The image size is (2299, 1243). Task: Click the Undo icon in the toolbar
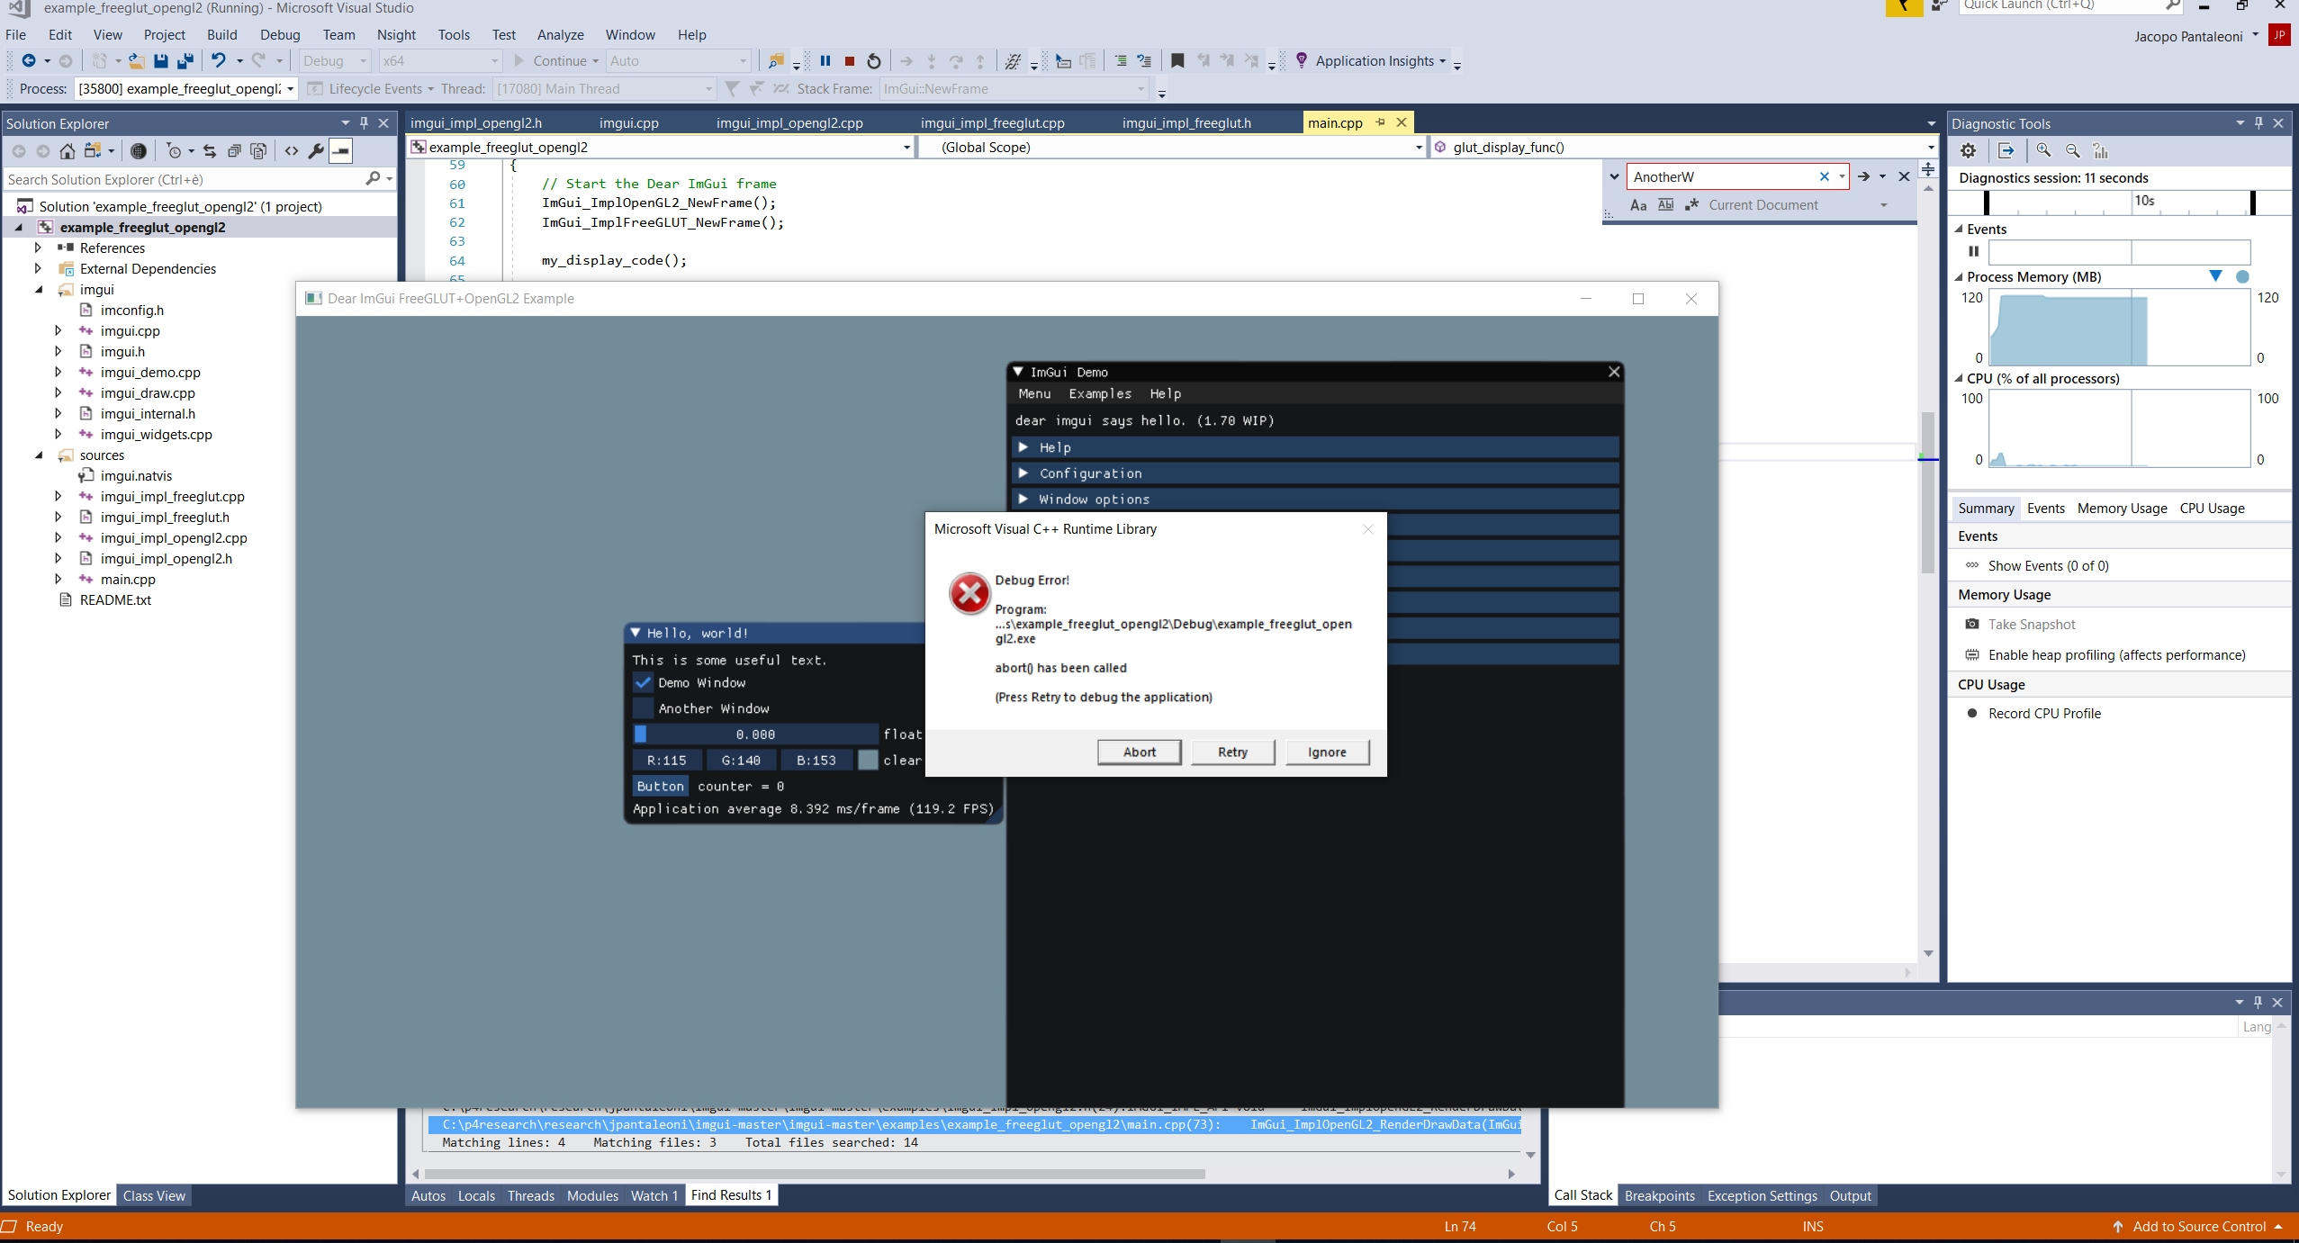[220, 61]
